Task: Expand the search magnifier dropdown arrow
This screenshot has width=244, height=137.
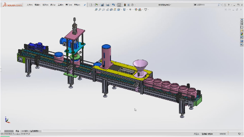Action: [221, 5]
